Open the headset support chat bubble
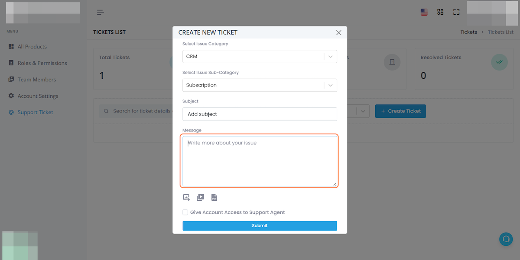This screenshot has width=520, height=260. tap(506, 239)
